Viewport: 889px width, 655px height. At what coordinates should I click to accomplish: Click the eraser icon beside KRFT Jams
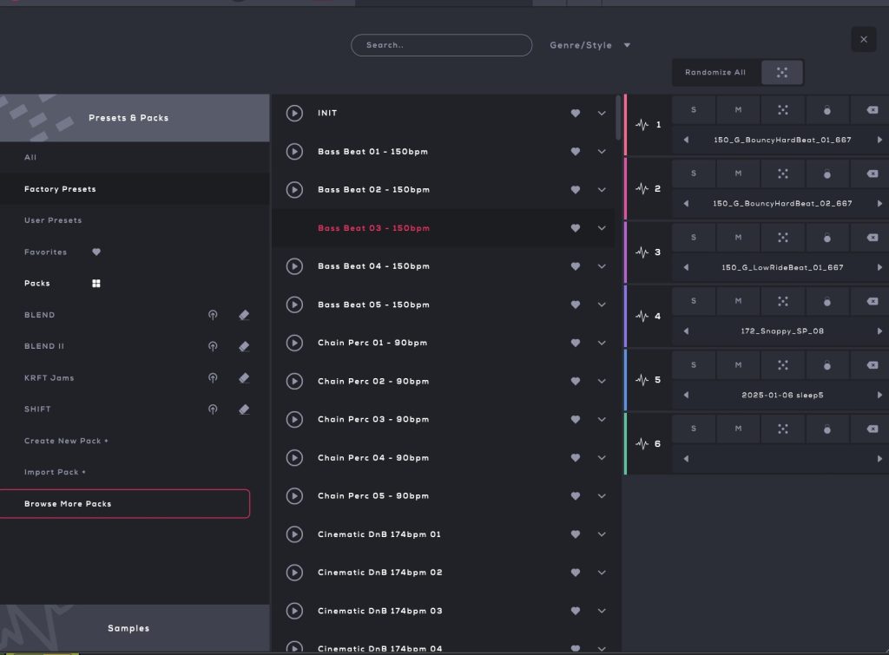coord(244,378)
